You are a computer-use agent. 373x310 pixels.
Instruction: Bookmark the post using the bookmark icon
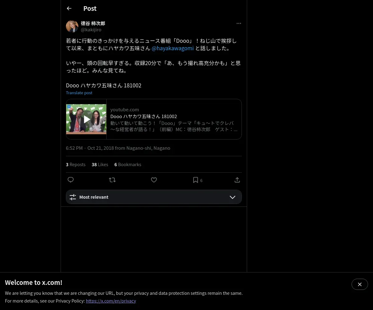[196, 180]
